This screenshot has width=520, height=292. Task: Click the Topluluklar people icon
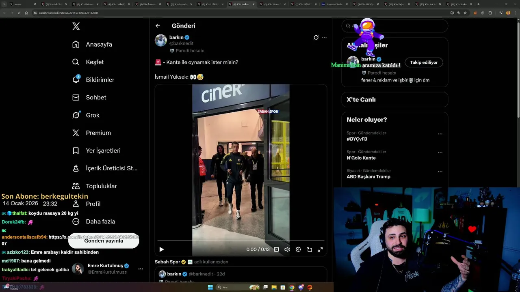76,186
